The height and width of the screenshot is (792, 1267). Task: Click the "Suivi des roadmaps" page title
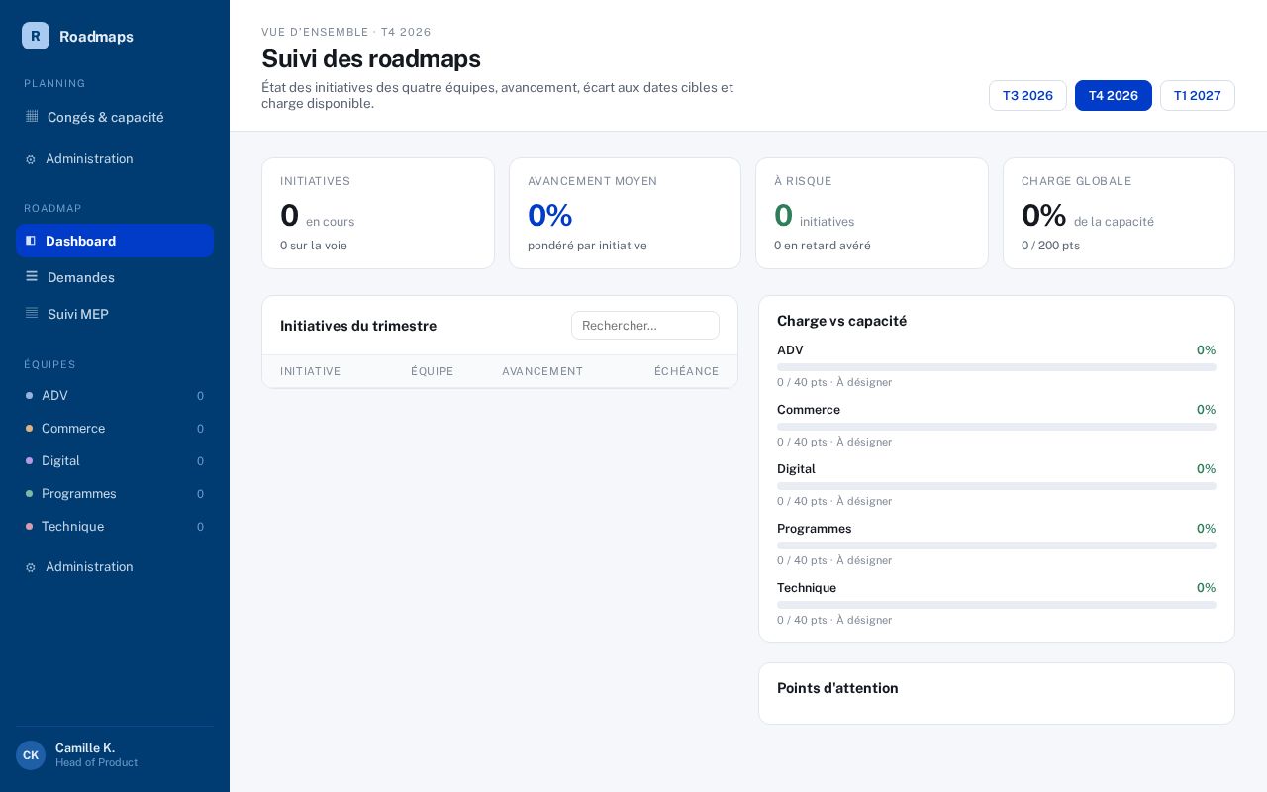[x=371, y=58]
